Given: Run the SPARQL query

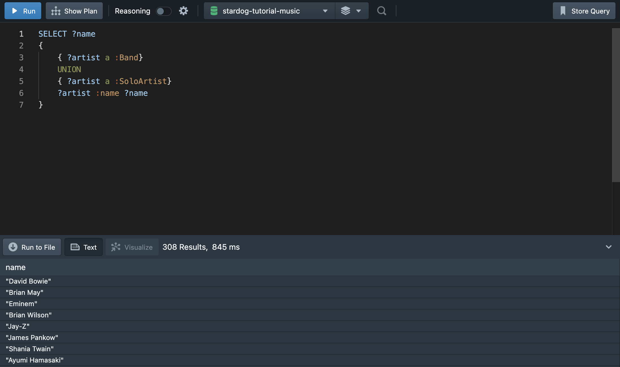Looking at the screenshot, I should (23, 11).
